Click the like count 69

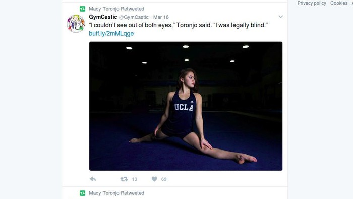point(164,179)
